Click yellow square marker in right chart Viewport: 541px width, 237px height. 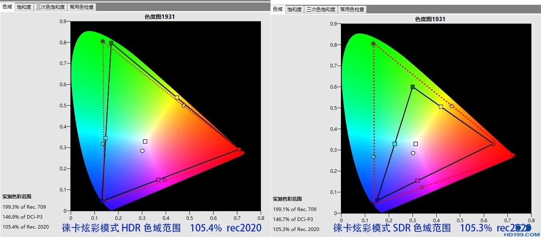[x=441, y=107]
